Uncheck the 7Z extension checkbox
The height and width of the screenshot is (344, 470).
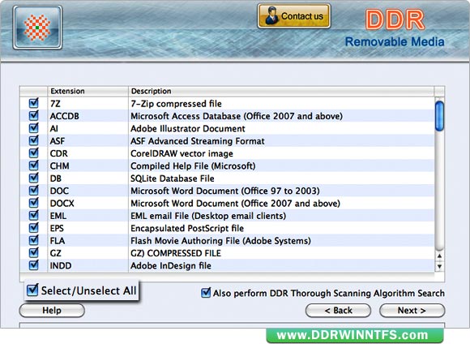point(33,103)
